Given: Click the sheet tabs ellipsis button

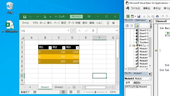Looking at the screenshot, I should 69,87.
